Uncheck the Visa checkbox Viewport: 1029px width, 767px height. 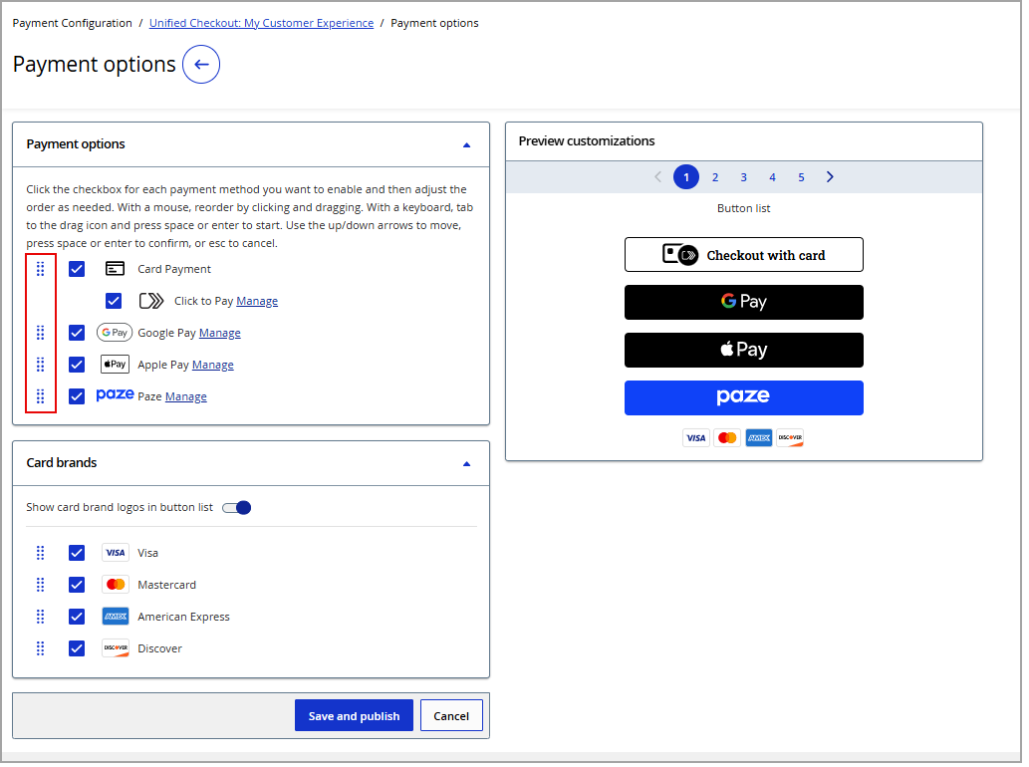click(x=77, y=555)
